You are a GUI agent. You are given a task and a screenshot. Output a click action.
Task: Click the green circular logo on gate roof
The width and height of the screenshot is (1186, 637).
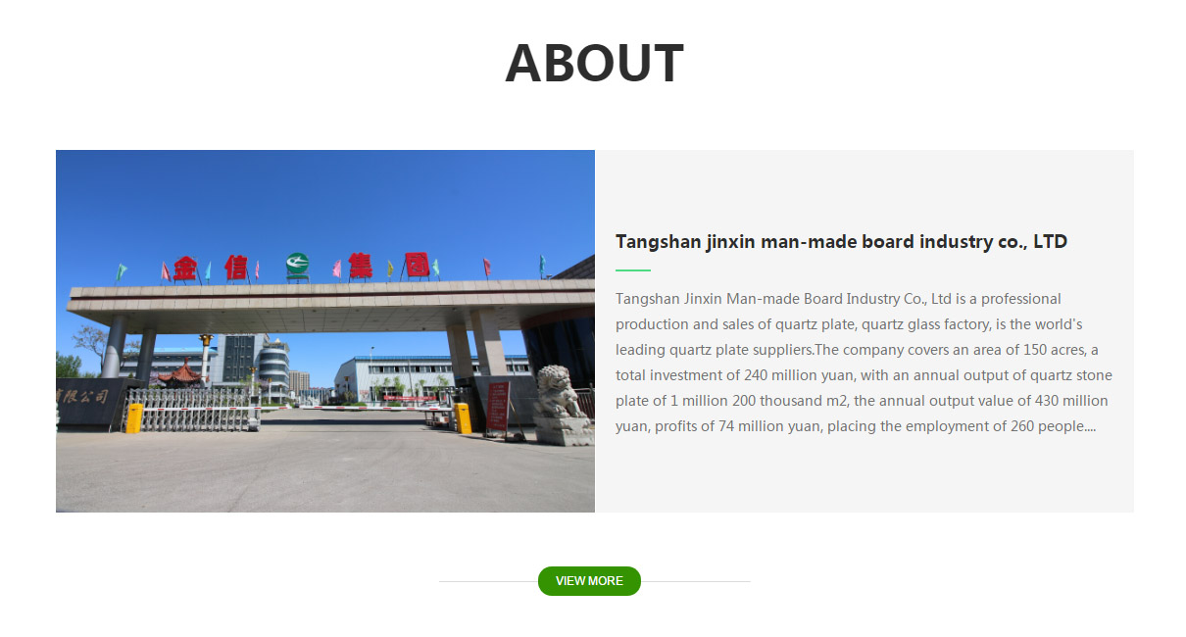coord(297,265)
